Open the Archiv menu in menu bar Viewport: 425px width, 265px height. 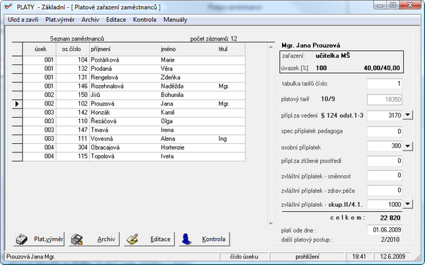tap(90, 20)
